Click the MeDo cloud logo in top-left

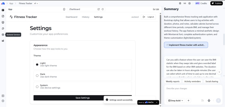point(3,3)
